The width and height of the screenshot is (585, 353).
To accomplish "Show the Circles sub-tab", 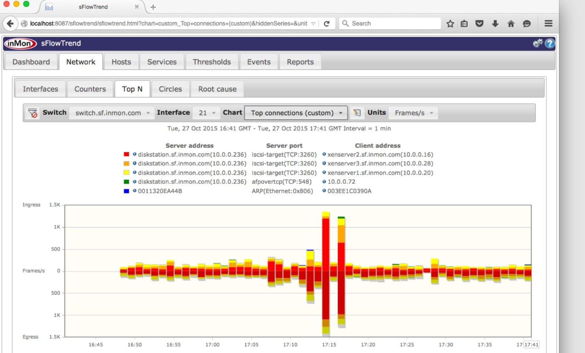I will pyautogui.click(x=171, y=89).
